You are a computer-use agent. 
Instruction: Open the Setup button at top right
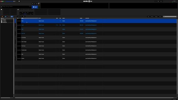[161, 1]
